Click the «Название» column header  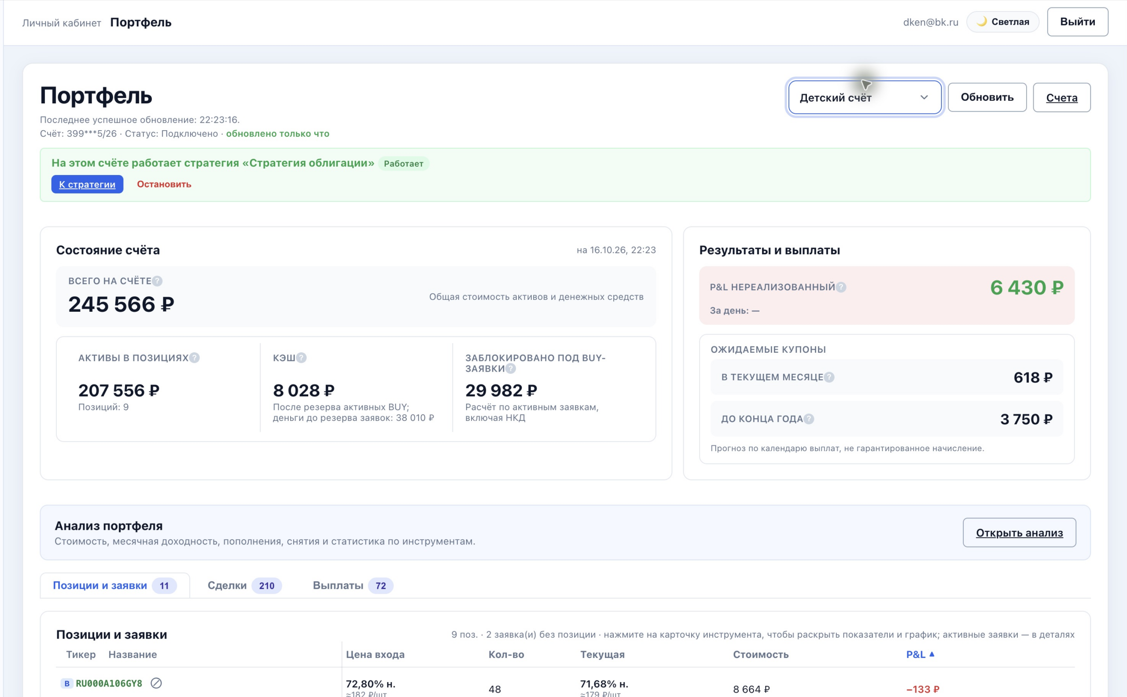(x=133, y=654)
